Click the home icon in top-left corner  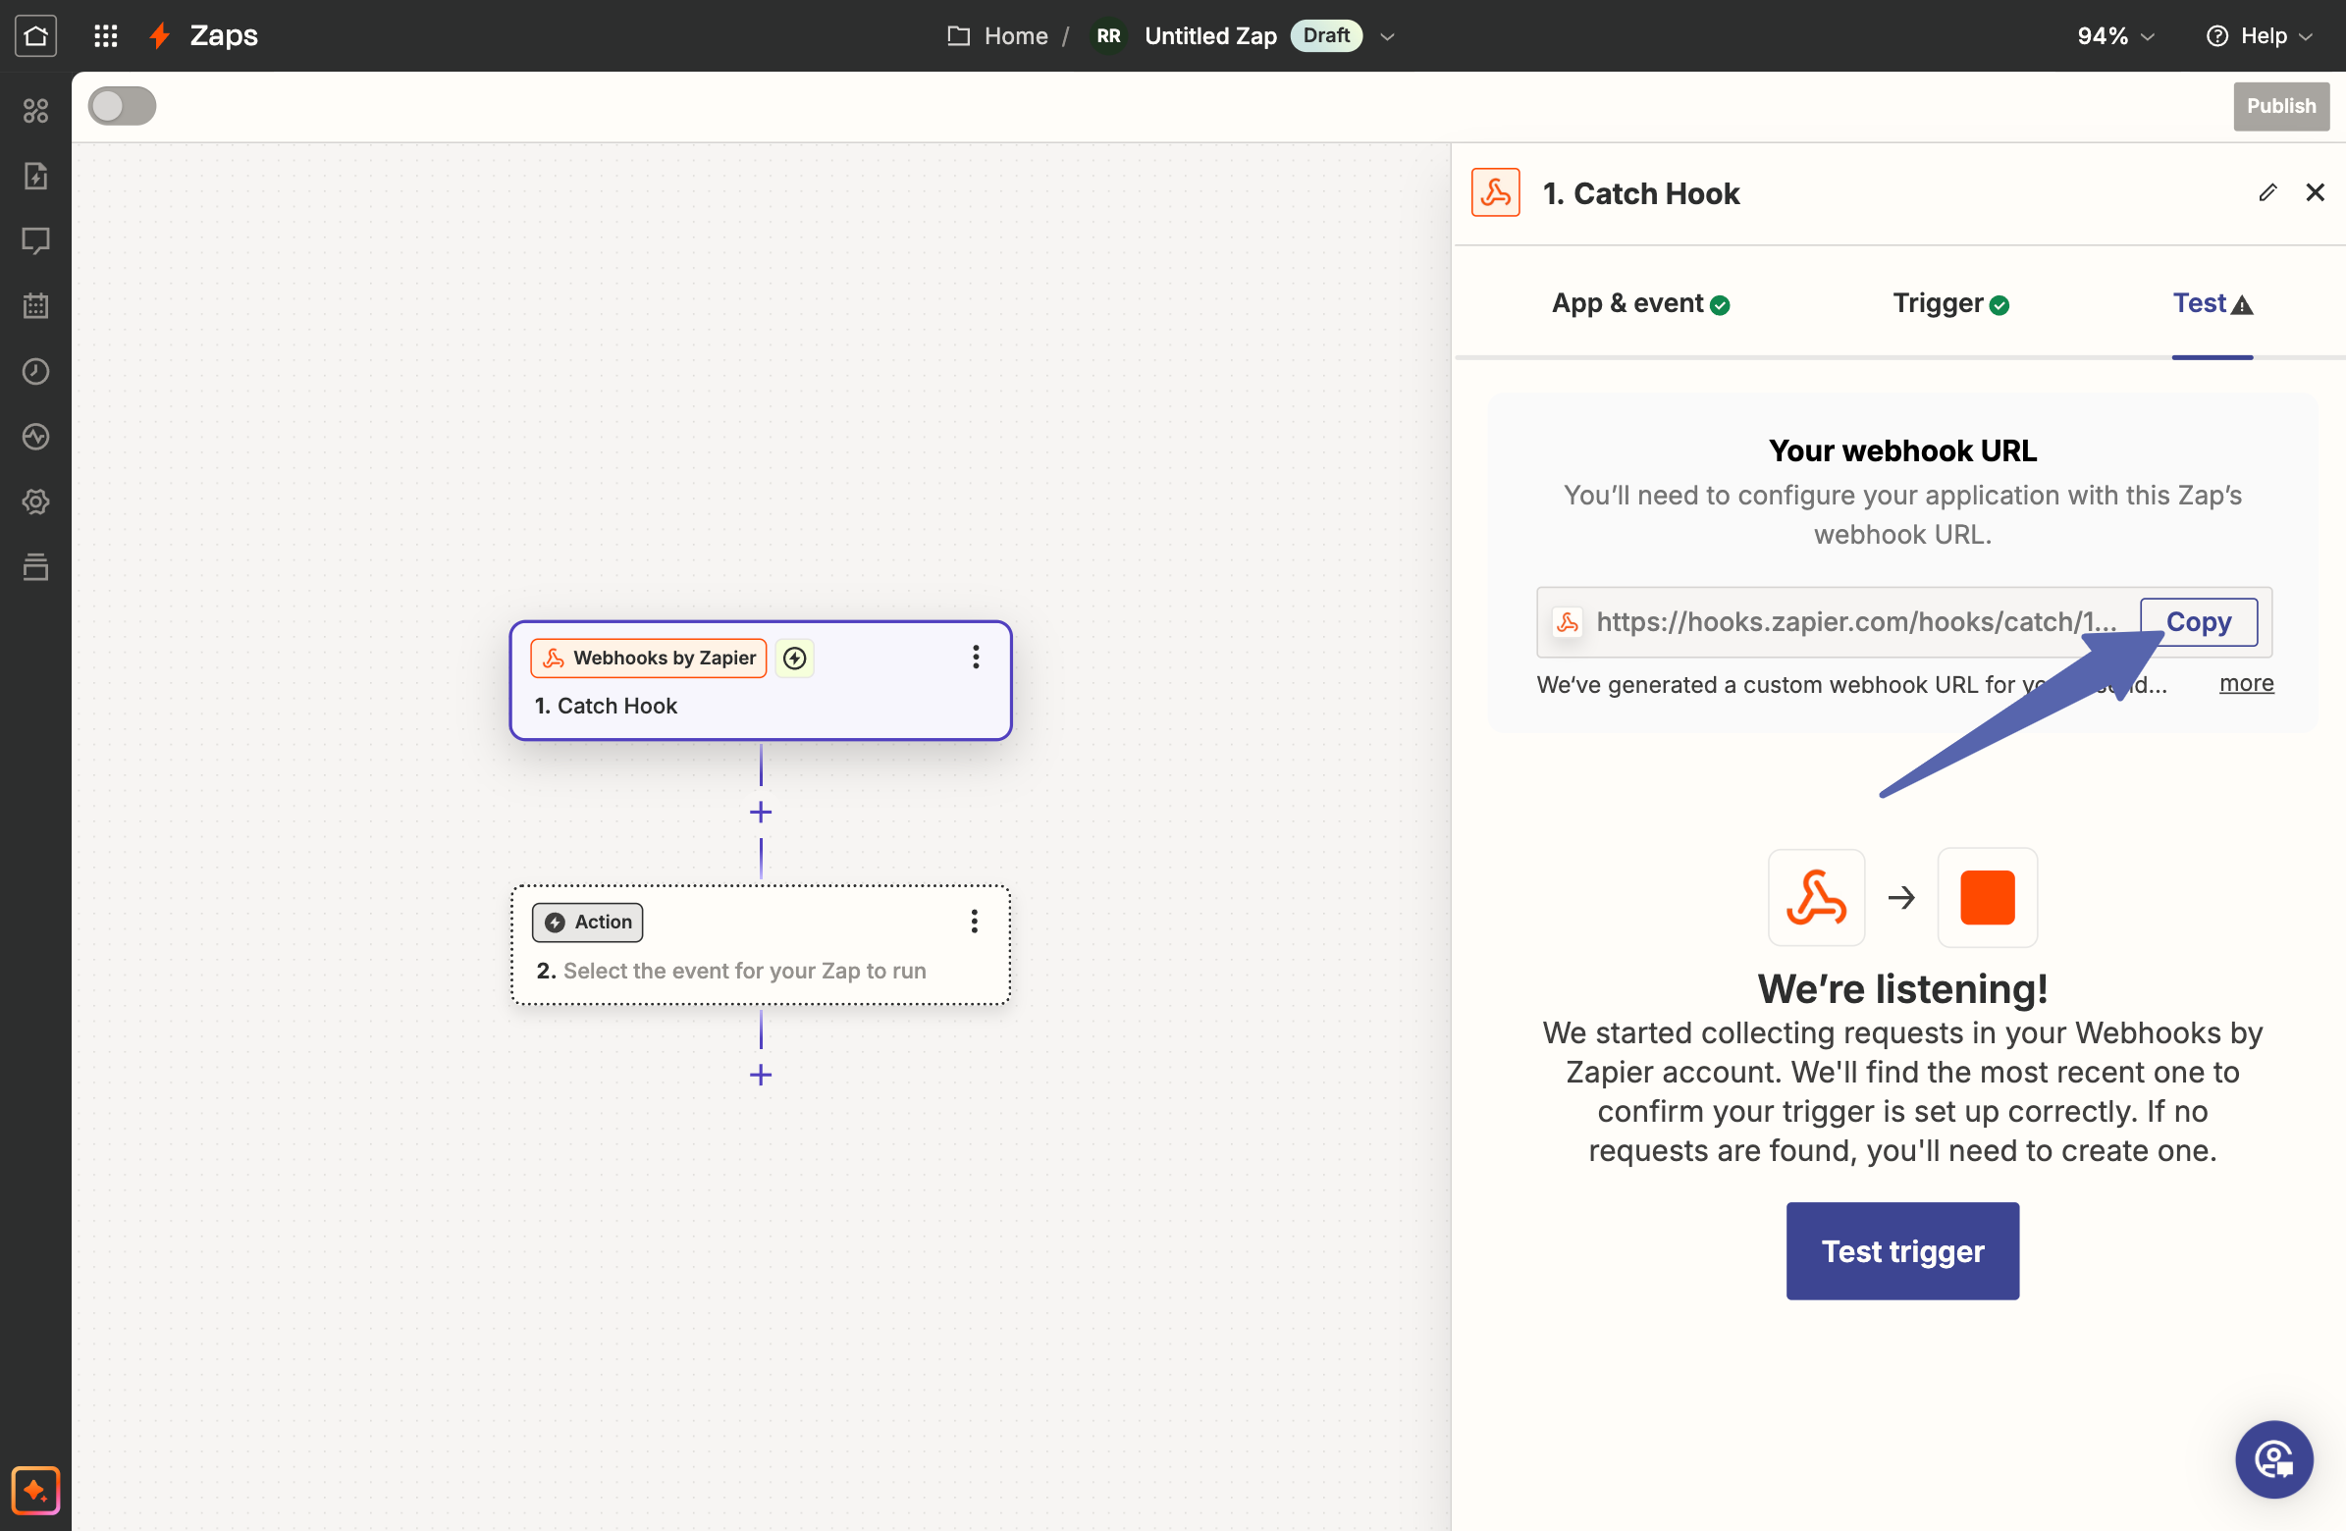coord(35,36)
